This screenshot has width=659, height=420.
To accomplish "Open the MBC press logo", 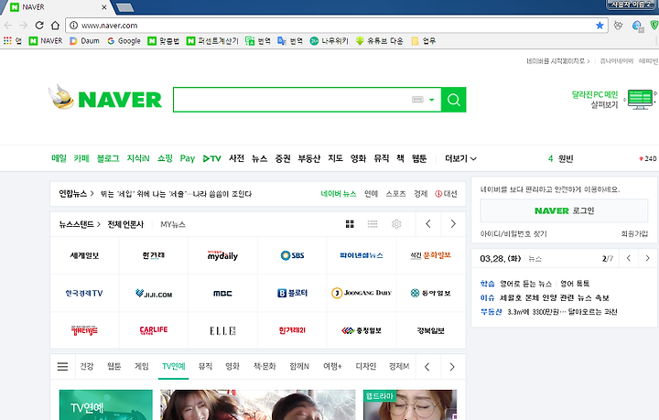I will point(222,293).
